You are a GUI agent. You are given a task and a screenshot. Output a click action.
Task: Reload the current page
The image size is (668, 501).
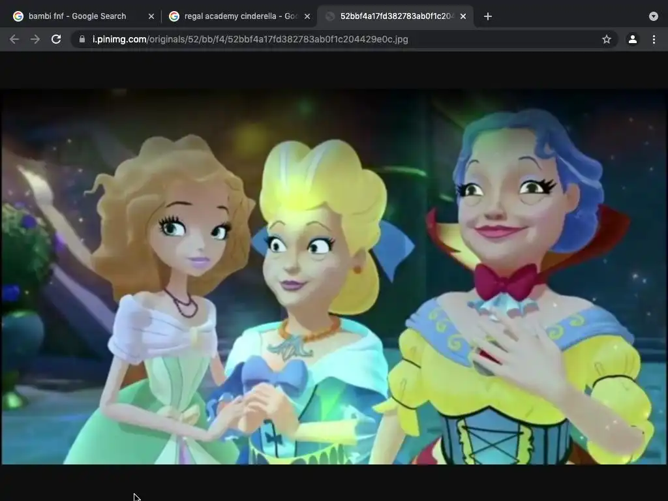(56, 39)
